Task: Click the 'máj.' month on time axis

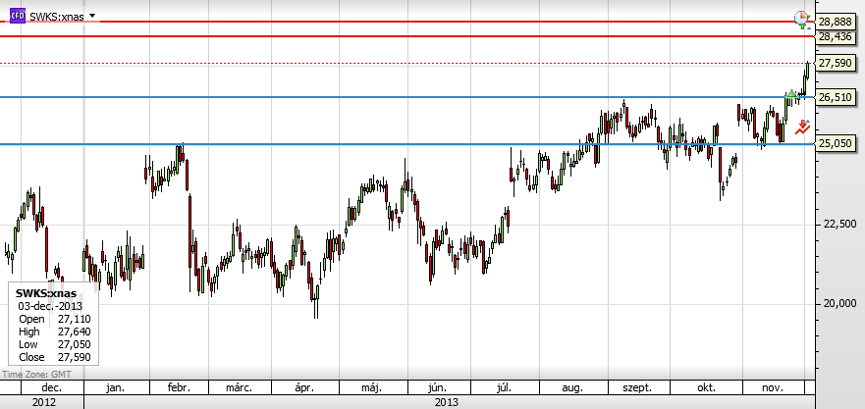Action: [371, 388]
